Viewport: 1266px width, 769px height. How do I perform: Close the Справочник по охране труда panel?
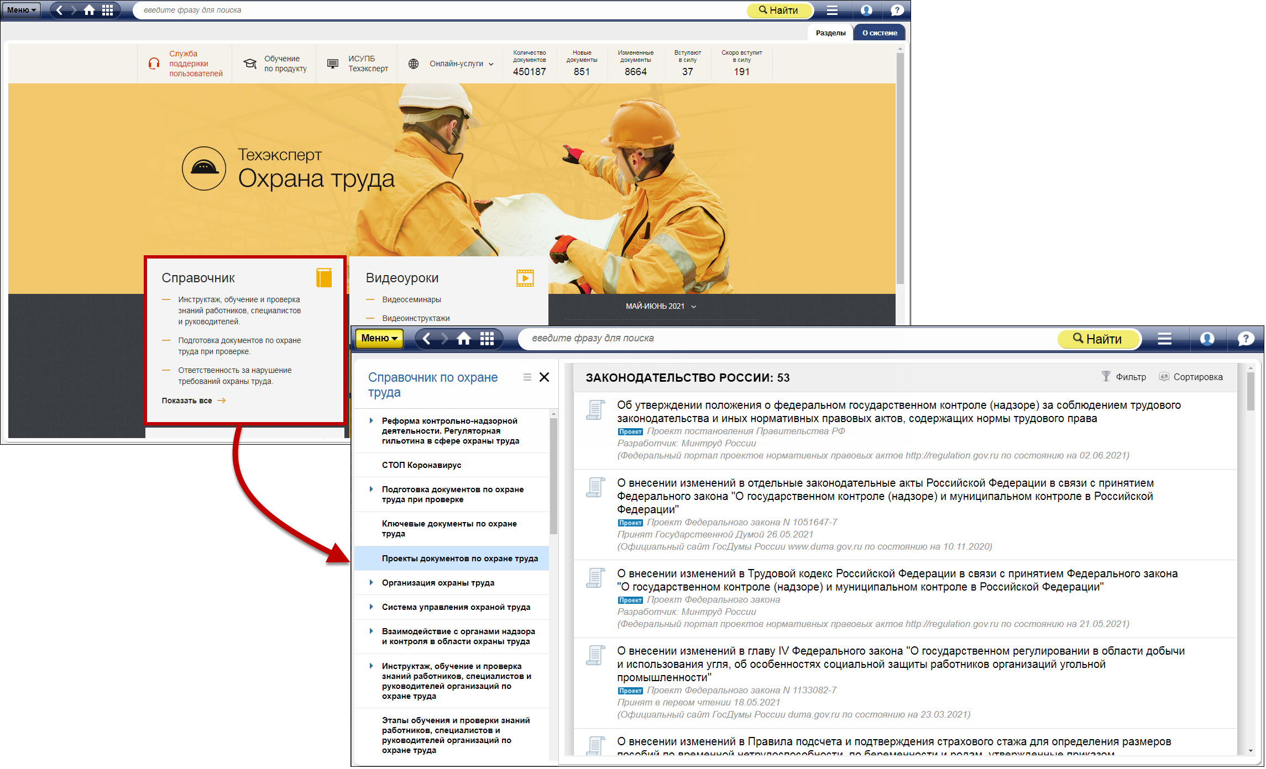tap(544, 377)
